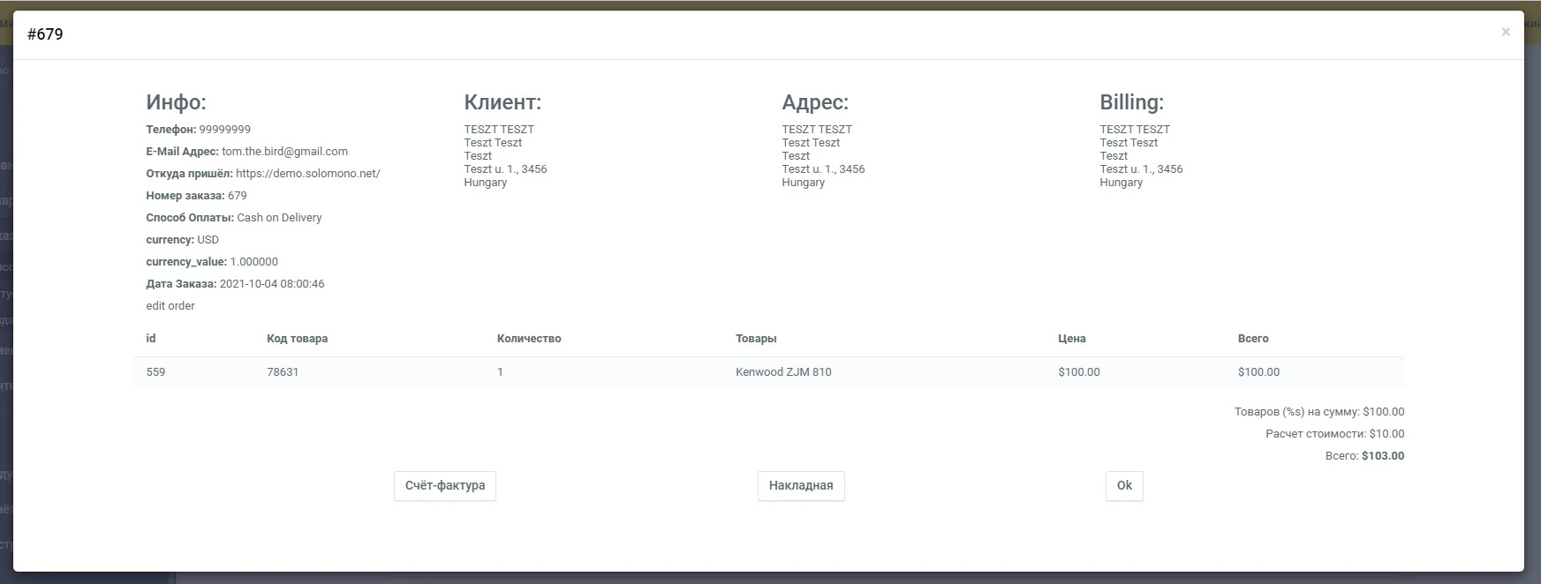This screenshot has height=584, width=1541.
Task: Click row id 559 in the order table
Action: pos(155,372)
